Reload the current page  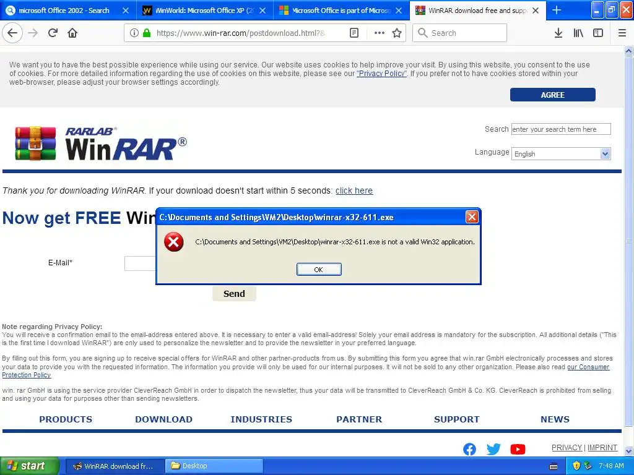click(x=53, y=33)
